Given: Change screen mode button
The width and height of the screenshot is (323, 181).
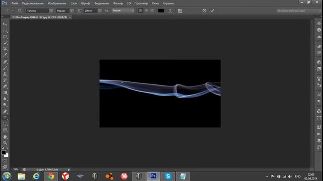Looking at the screenshot, I should tap(5, 167).
